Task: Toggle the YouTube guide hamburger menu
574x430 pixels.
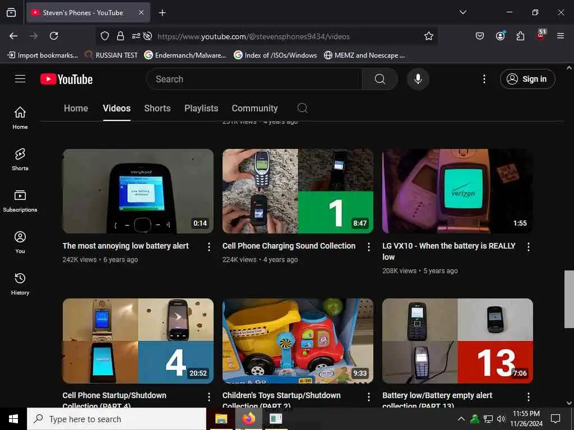Action: pyautogui.click(x=20, y=78)
